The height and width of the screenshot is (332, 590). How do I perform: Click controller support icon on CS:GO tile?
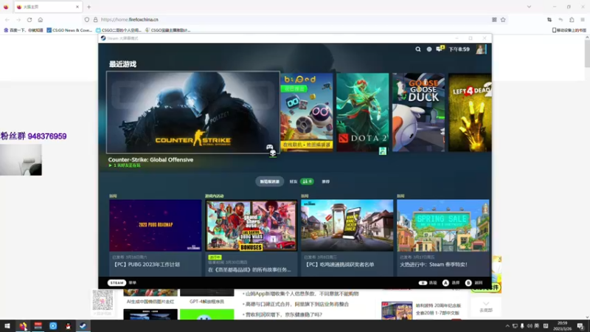269,146
